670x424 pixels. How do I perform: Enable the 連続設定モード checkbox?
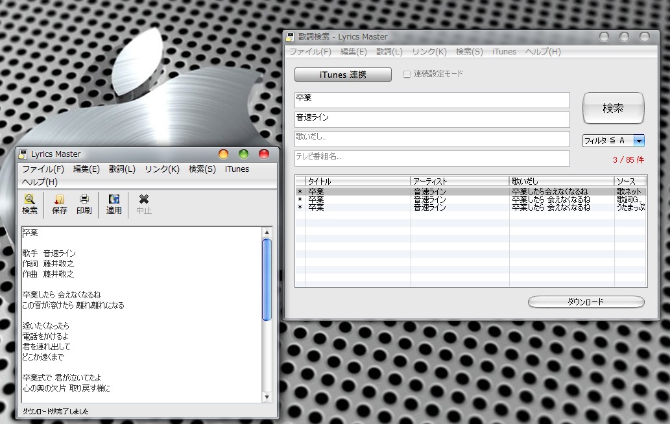407,75
